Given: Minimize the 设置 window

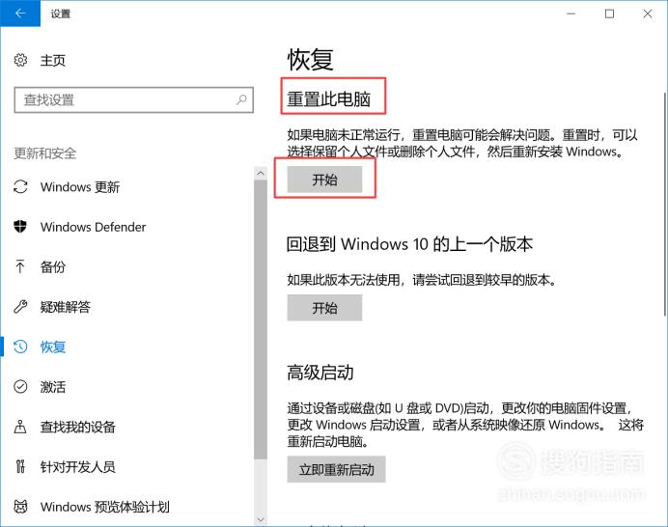Looking at the screenshot, I should [571, 14].
